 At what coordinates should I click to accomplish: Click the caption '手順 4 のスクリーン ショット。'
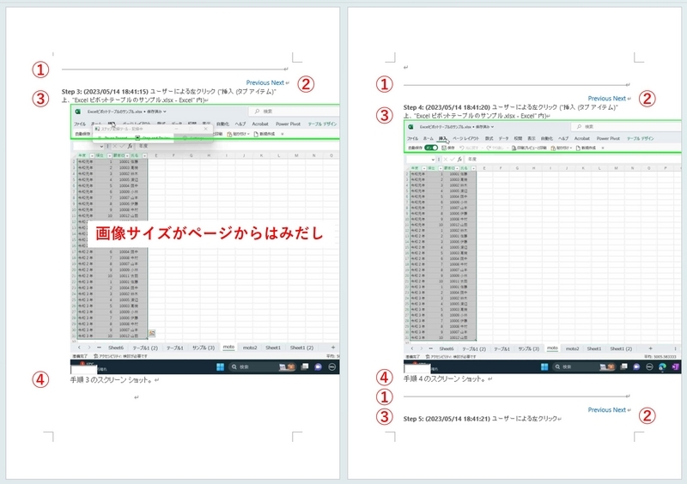[445, 378]
